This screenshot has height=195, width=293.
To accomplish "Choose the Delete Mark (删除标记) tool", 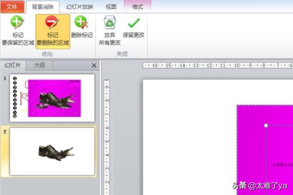I will coord(82,27).
